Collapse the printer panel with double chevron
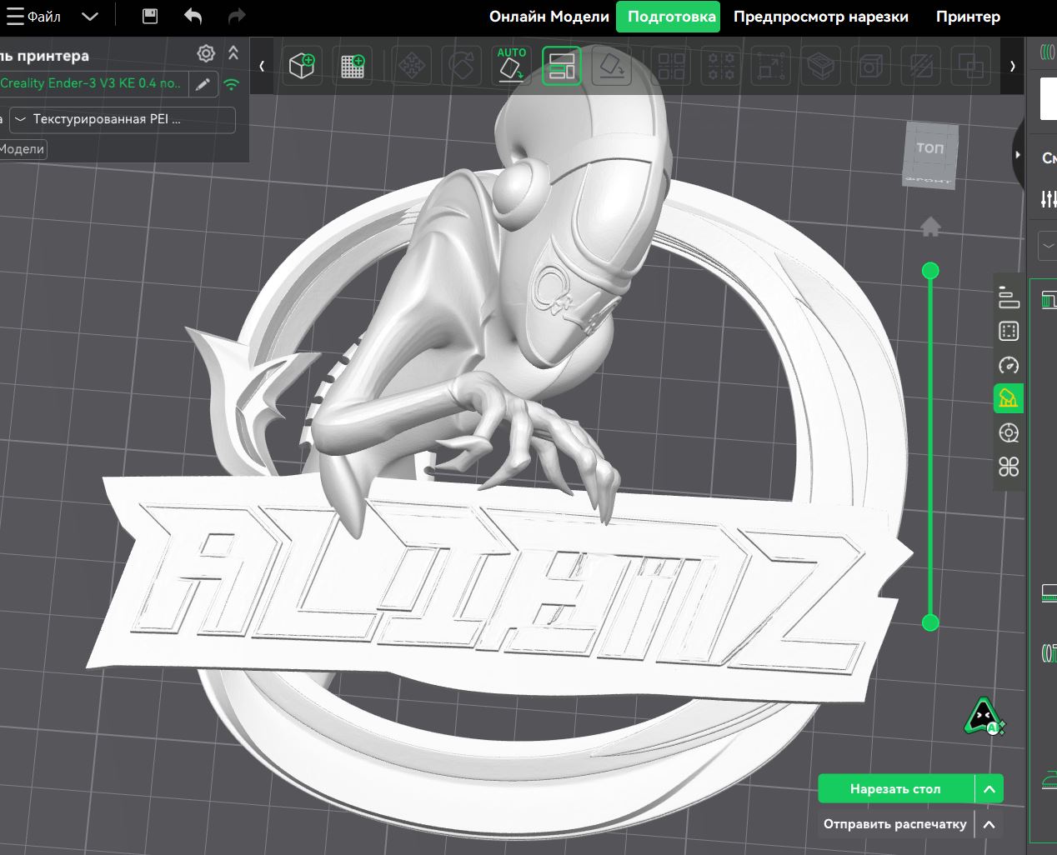The image size is (1057, 855). coord(233,53)
